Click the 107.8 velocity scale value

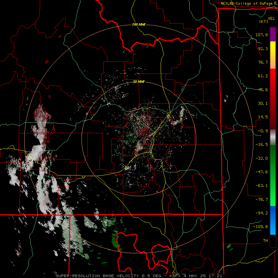click(262, 35)
